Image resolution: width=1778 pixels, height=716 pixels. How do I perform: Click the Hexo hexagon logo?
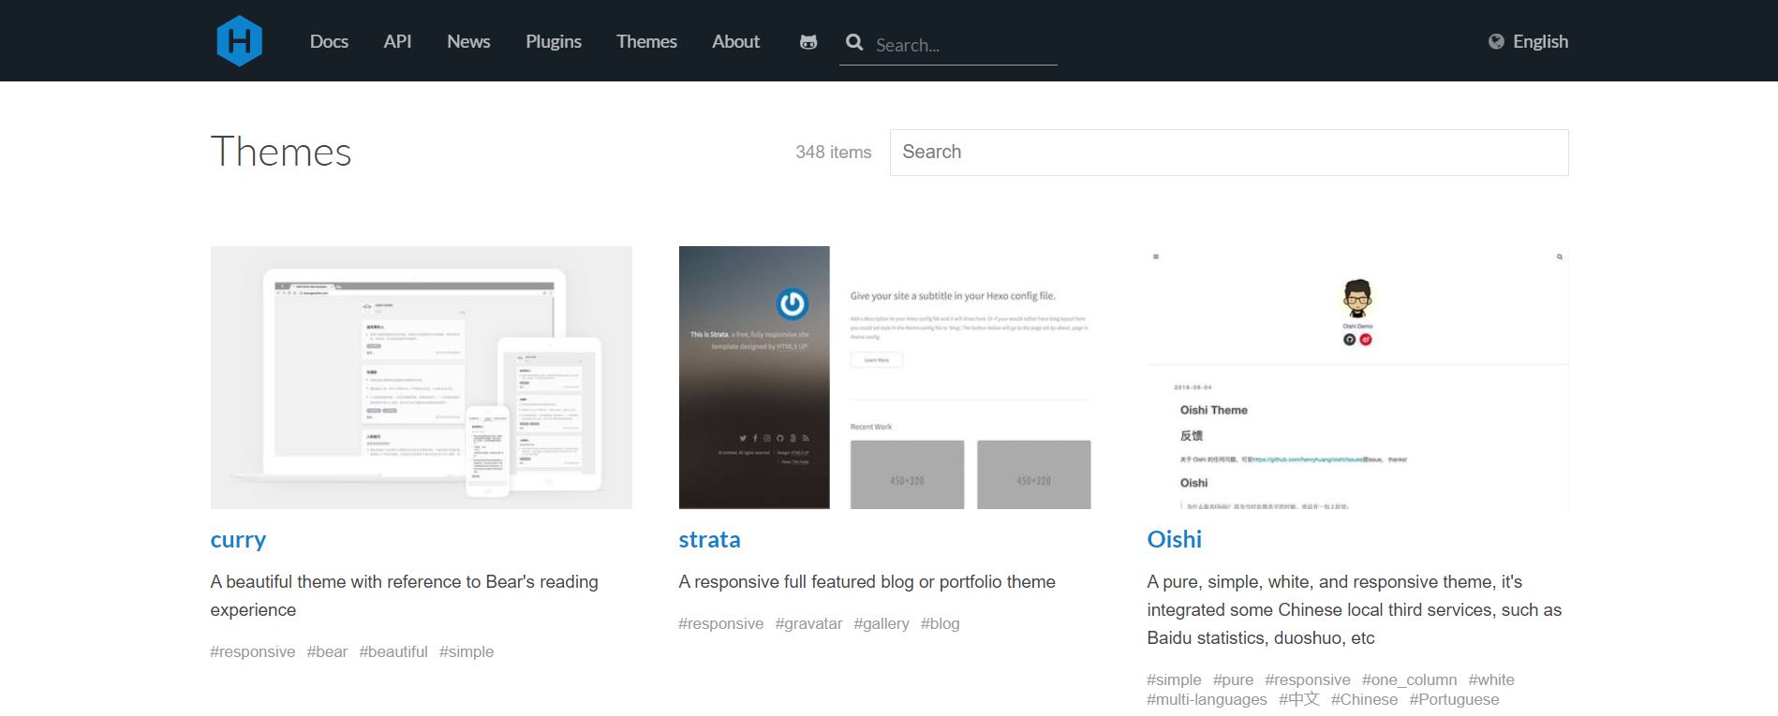point(239,41)
